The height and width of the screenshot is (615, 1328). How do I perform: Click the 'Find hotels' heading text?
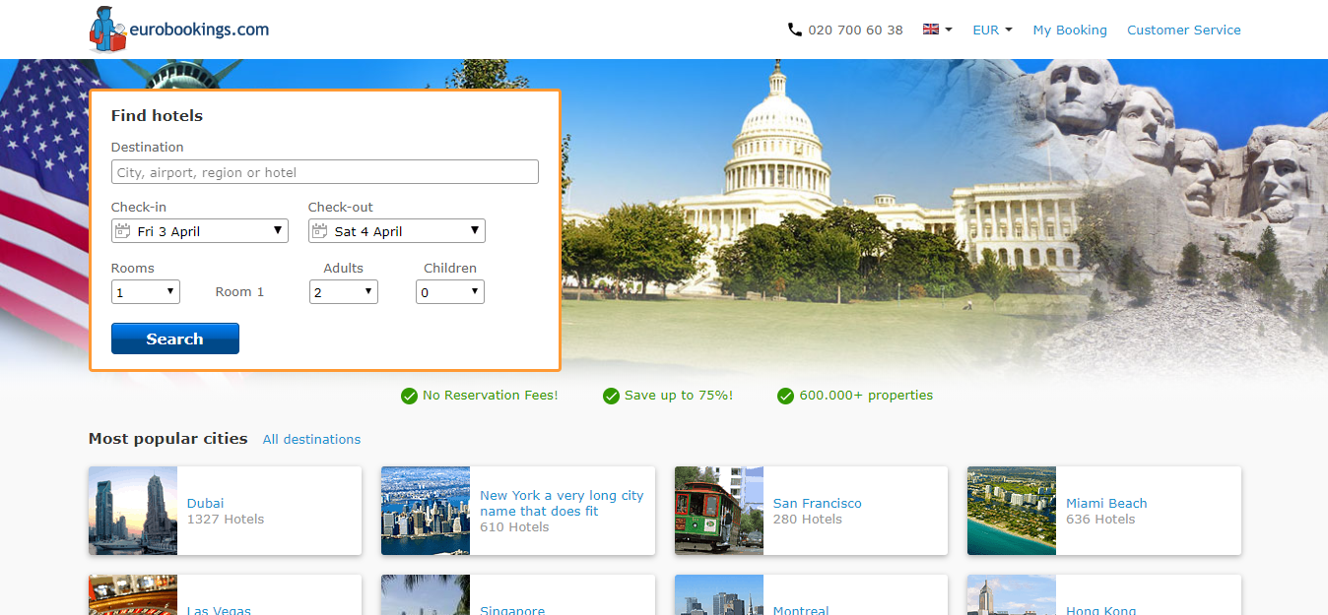click(x=157, y=115)
